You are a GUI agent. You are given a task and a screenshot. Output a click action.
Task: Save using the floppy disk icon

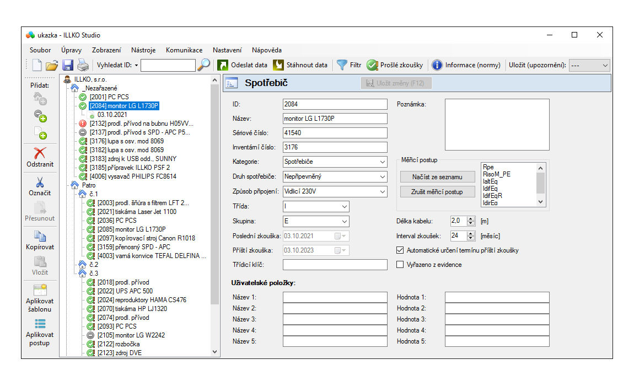[67, 65]
